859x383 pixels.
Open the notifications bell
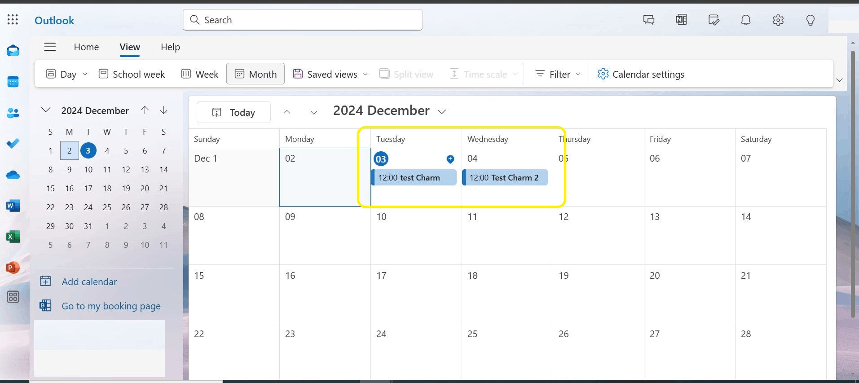coord(745,20)
